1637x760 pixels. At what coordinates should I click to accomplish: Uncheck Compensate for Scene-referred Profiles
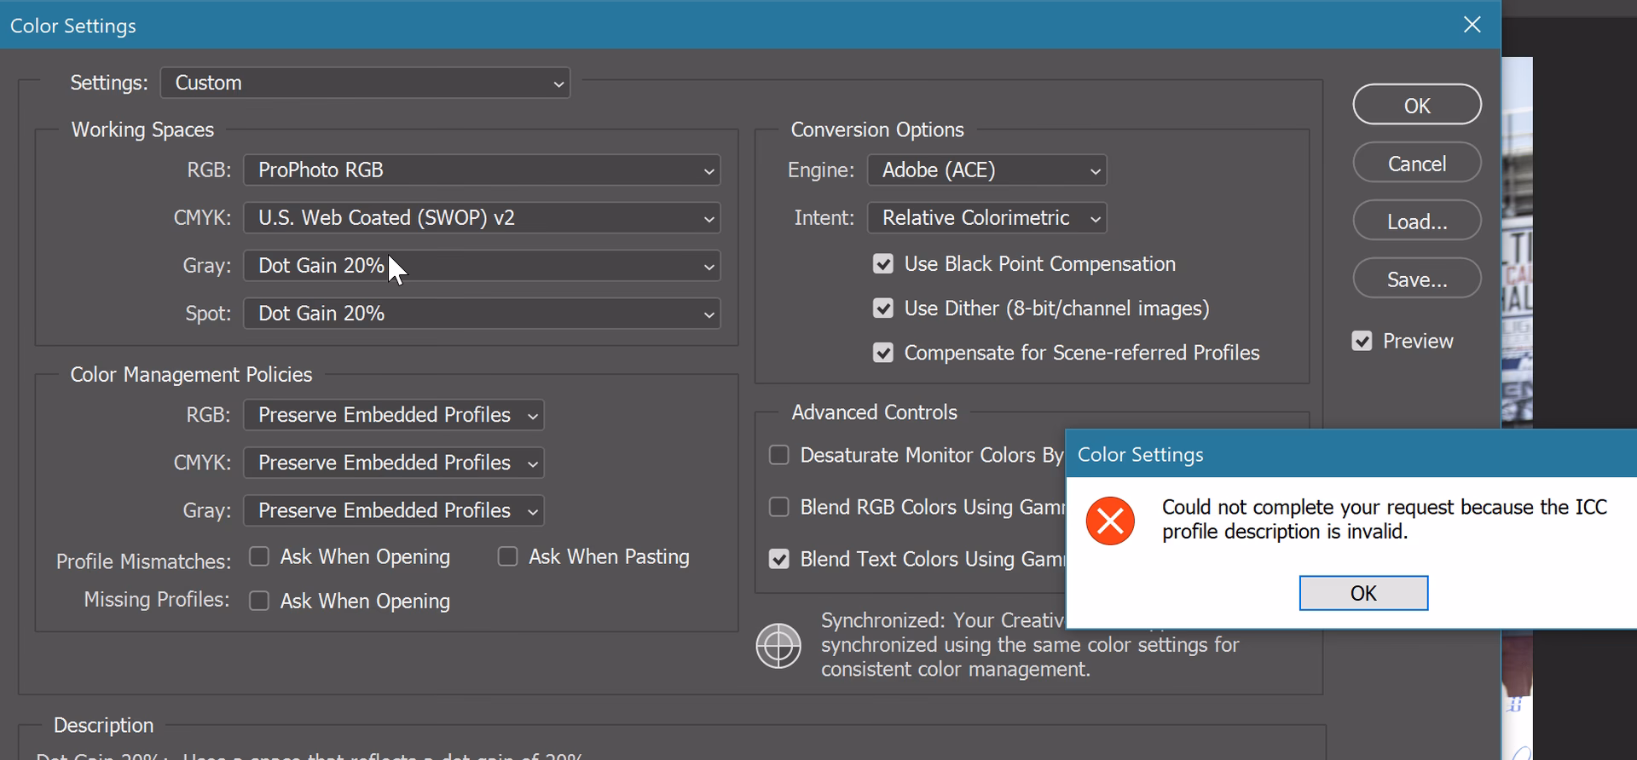tap(883, 353)
